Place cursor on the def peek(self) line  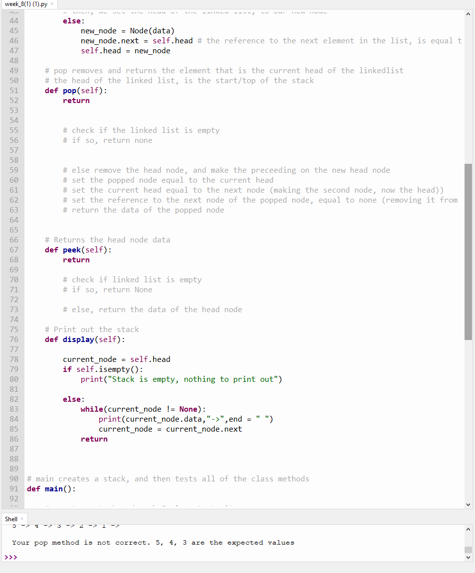(77, 249)
